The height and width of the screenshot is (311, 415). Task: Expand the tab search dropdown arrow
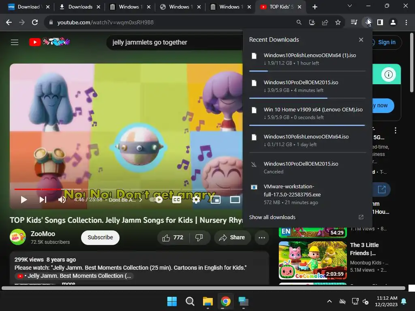[350, 6]
